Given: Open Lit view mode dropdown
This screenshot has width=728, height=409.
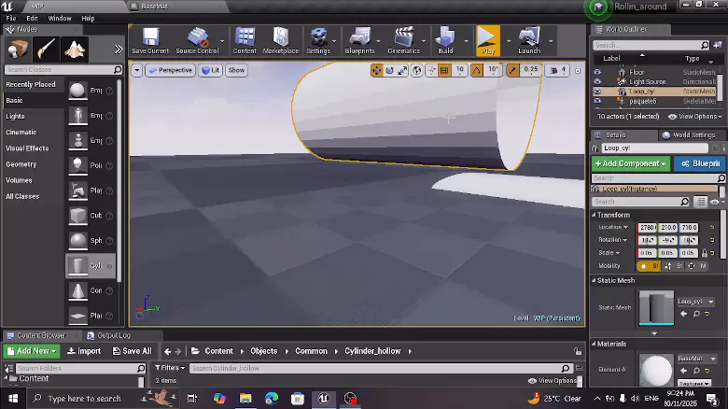Looking at the screenshot, I should 210,70.
